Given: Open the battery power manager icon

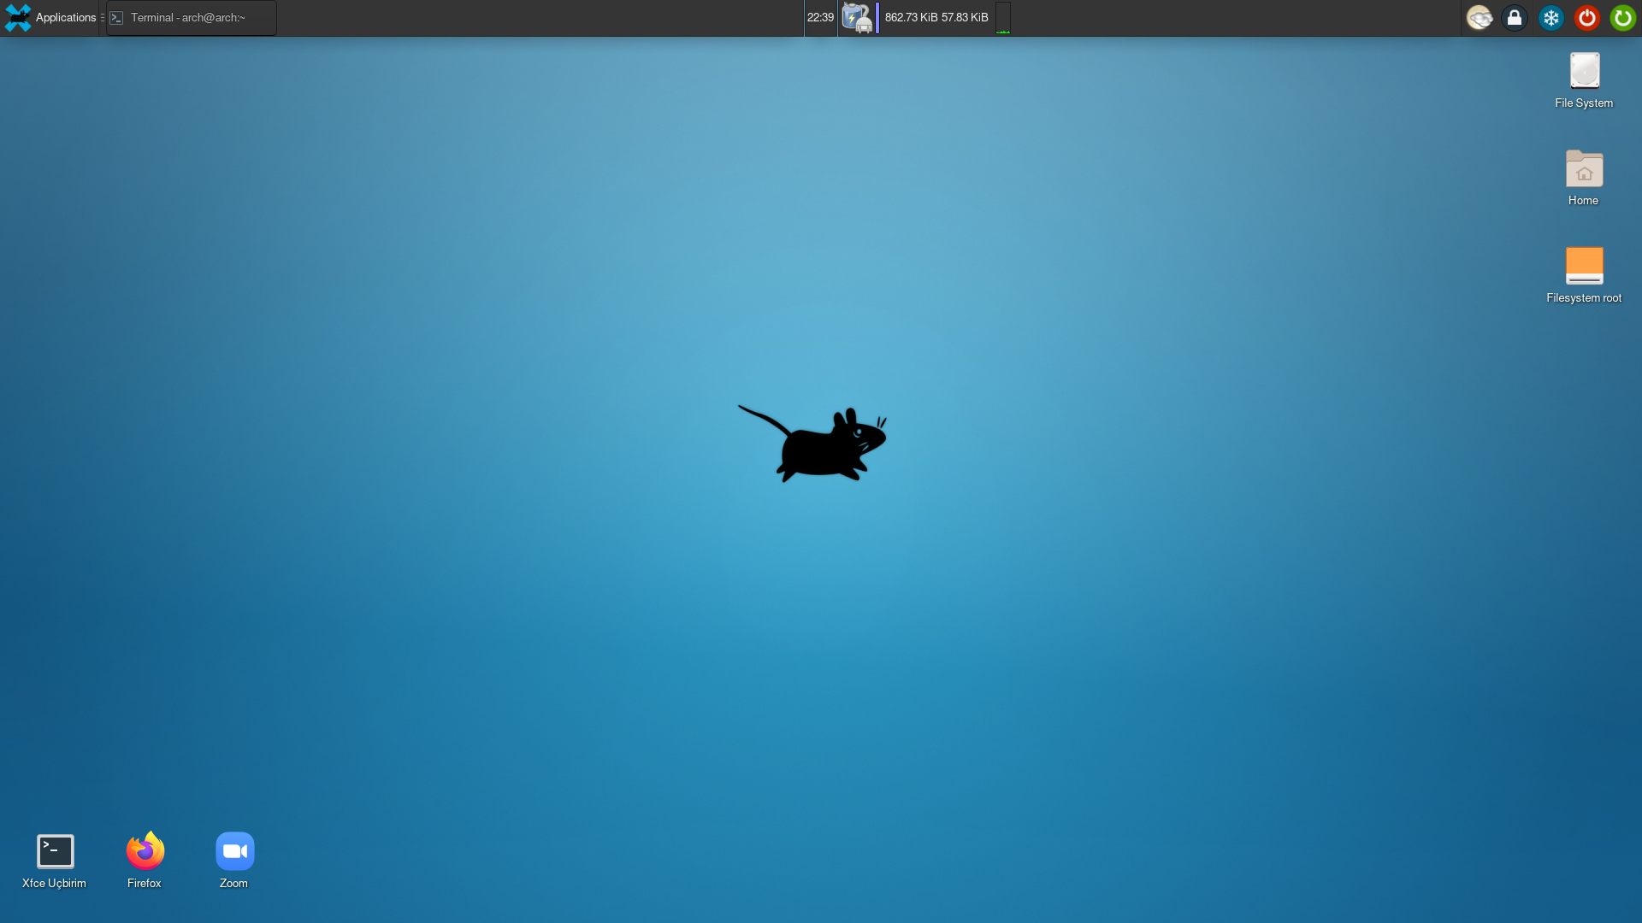Looking at the screenshot, I should (856, 18).
